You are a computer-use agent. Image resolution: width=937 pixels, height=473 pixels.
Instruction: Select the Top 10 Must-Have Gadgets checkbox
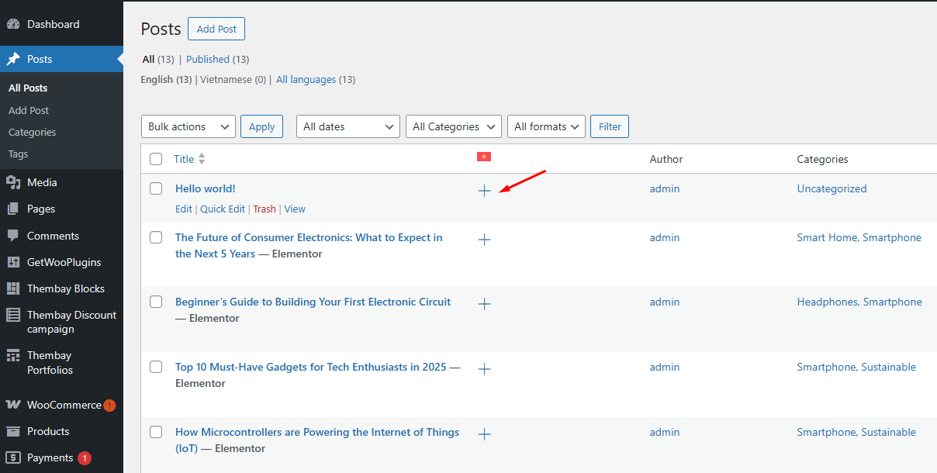click(156, 367)
